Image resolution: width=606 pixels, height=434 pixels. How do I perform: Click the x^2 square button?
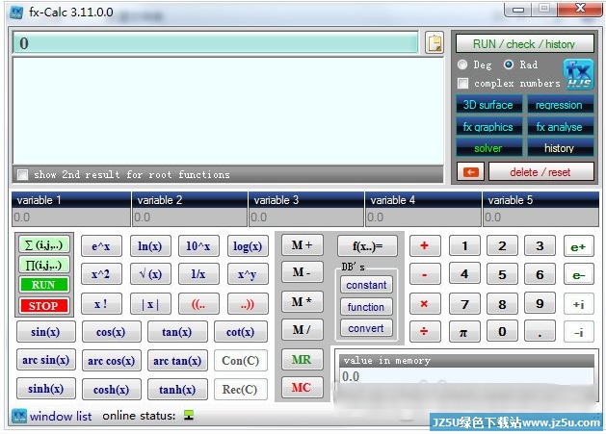tap(101, 274)
